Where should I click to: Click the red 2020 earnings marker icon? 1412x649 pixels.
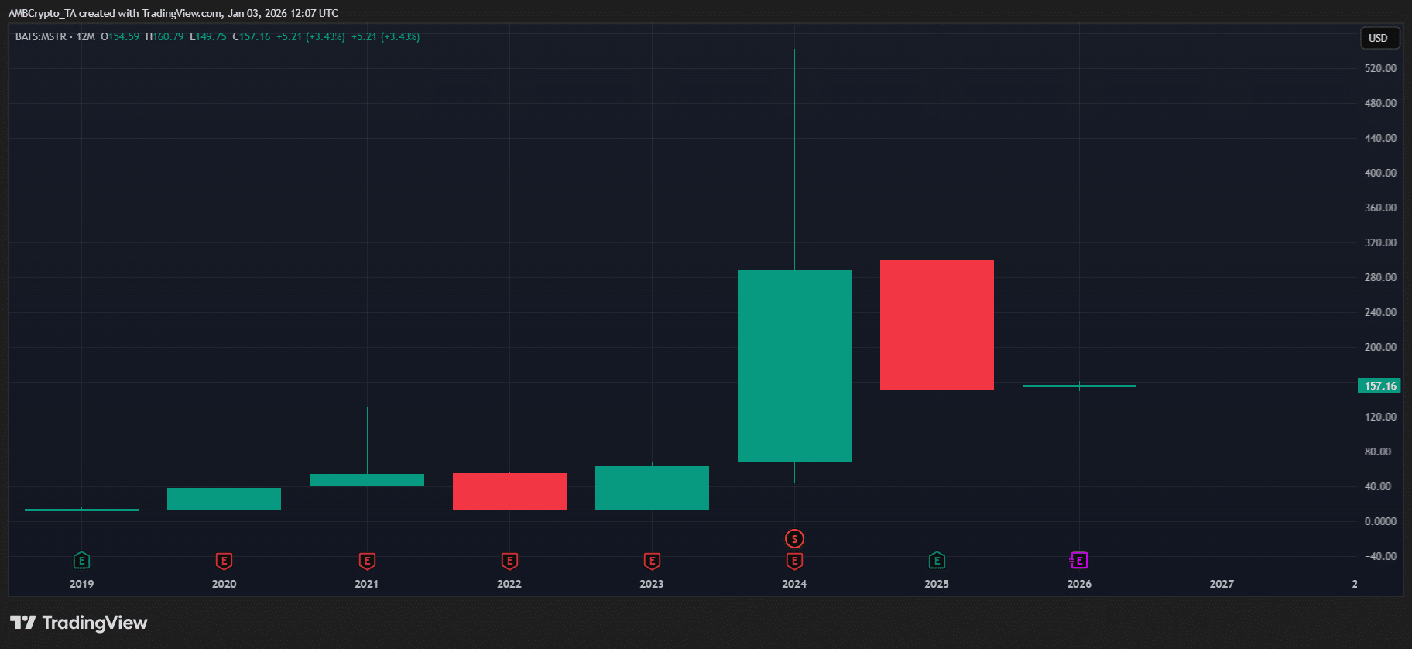(224, 560)
